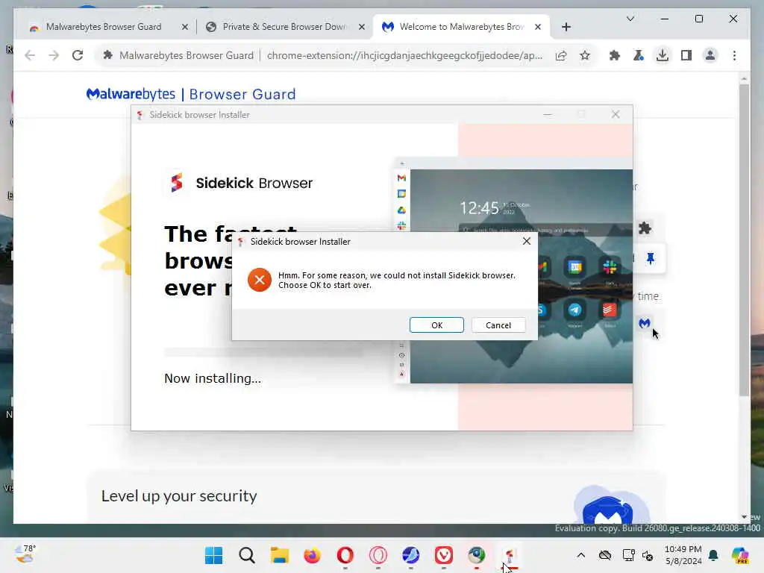Click the page vertical scrollbar
This screenshot has width=764, height=573.
point(744,239)
